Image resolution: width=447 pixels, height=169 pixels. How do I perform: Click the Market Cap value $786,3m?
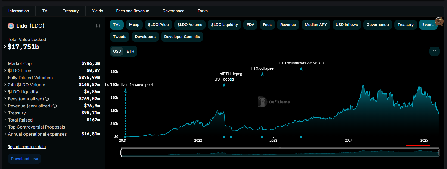pyautogui.click(x=91, y=63)
